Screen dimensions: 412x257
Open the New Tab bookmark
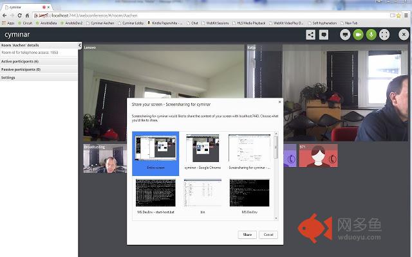coord(349,23)
